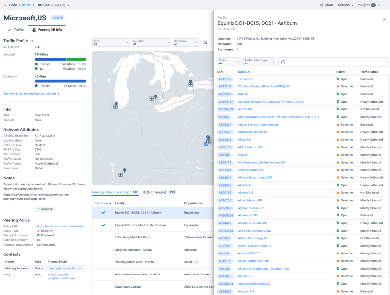The height and width of the screenshot is (295, 390).
Task: Select the Peering Sites (Facilities) tab
Action: [115, 192]
